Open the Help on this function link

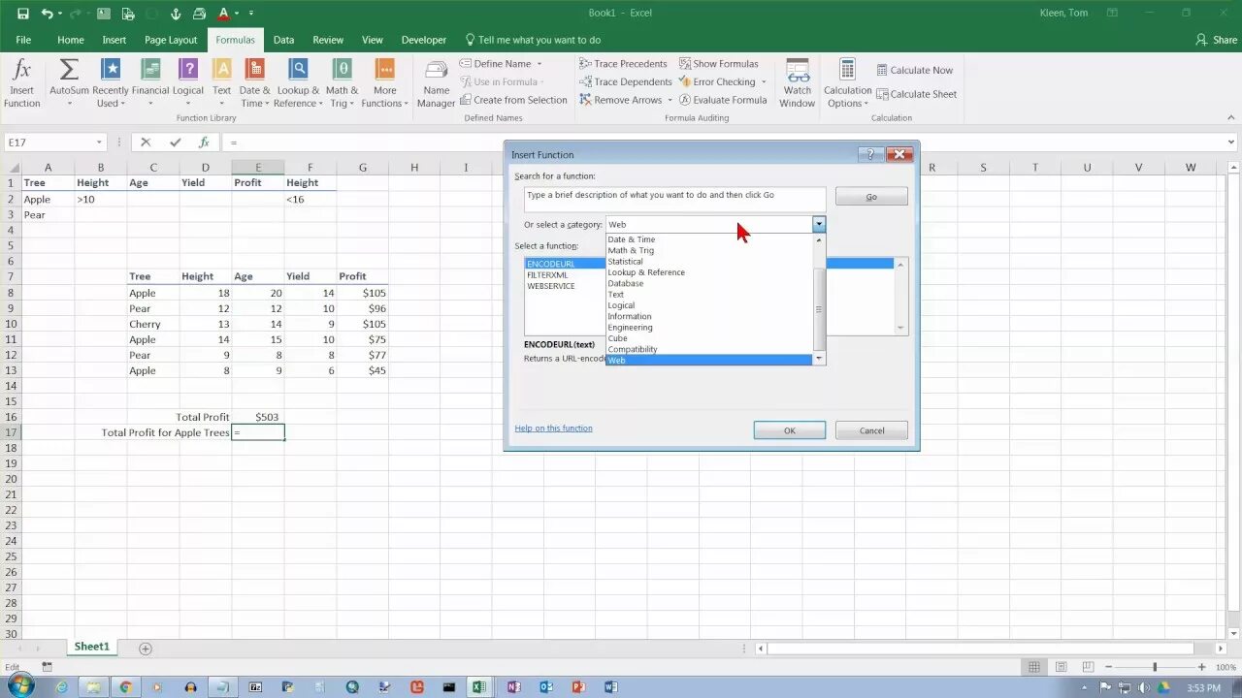coord(554,428)
